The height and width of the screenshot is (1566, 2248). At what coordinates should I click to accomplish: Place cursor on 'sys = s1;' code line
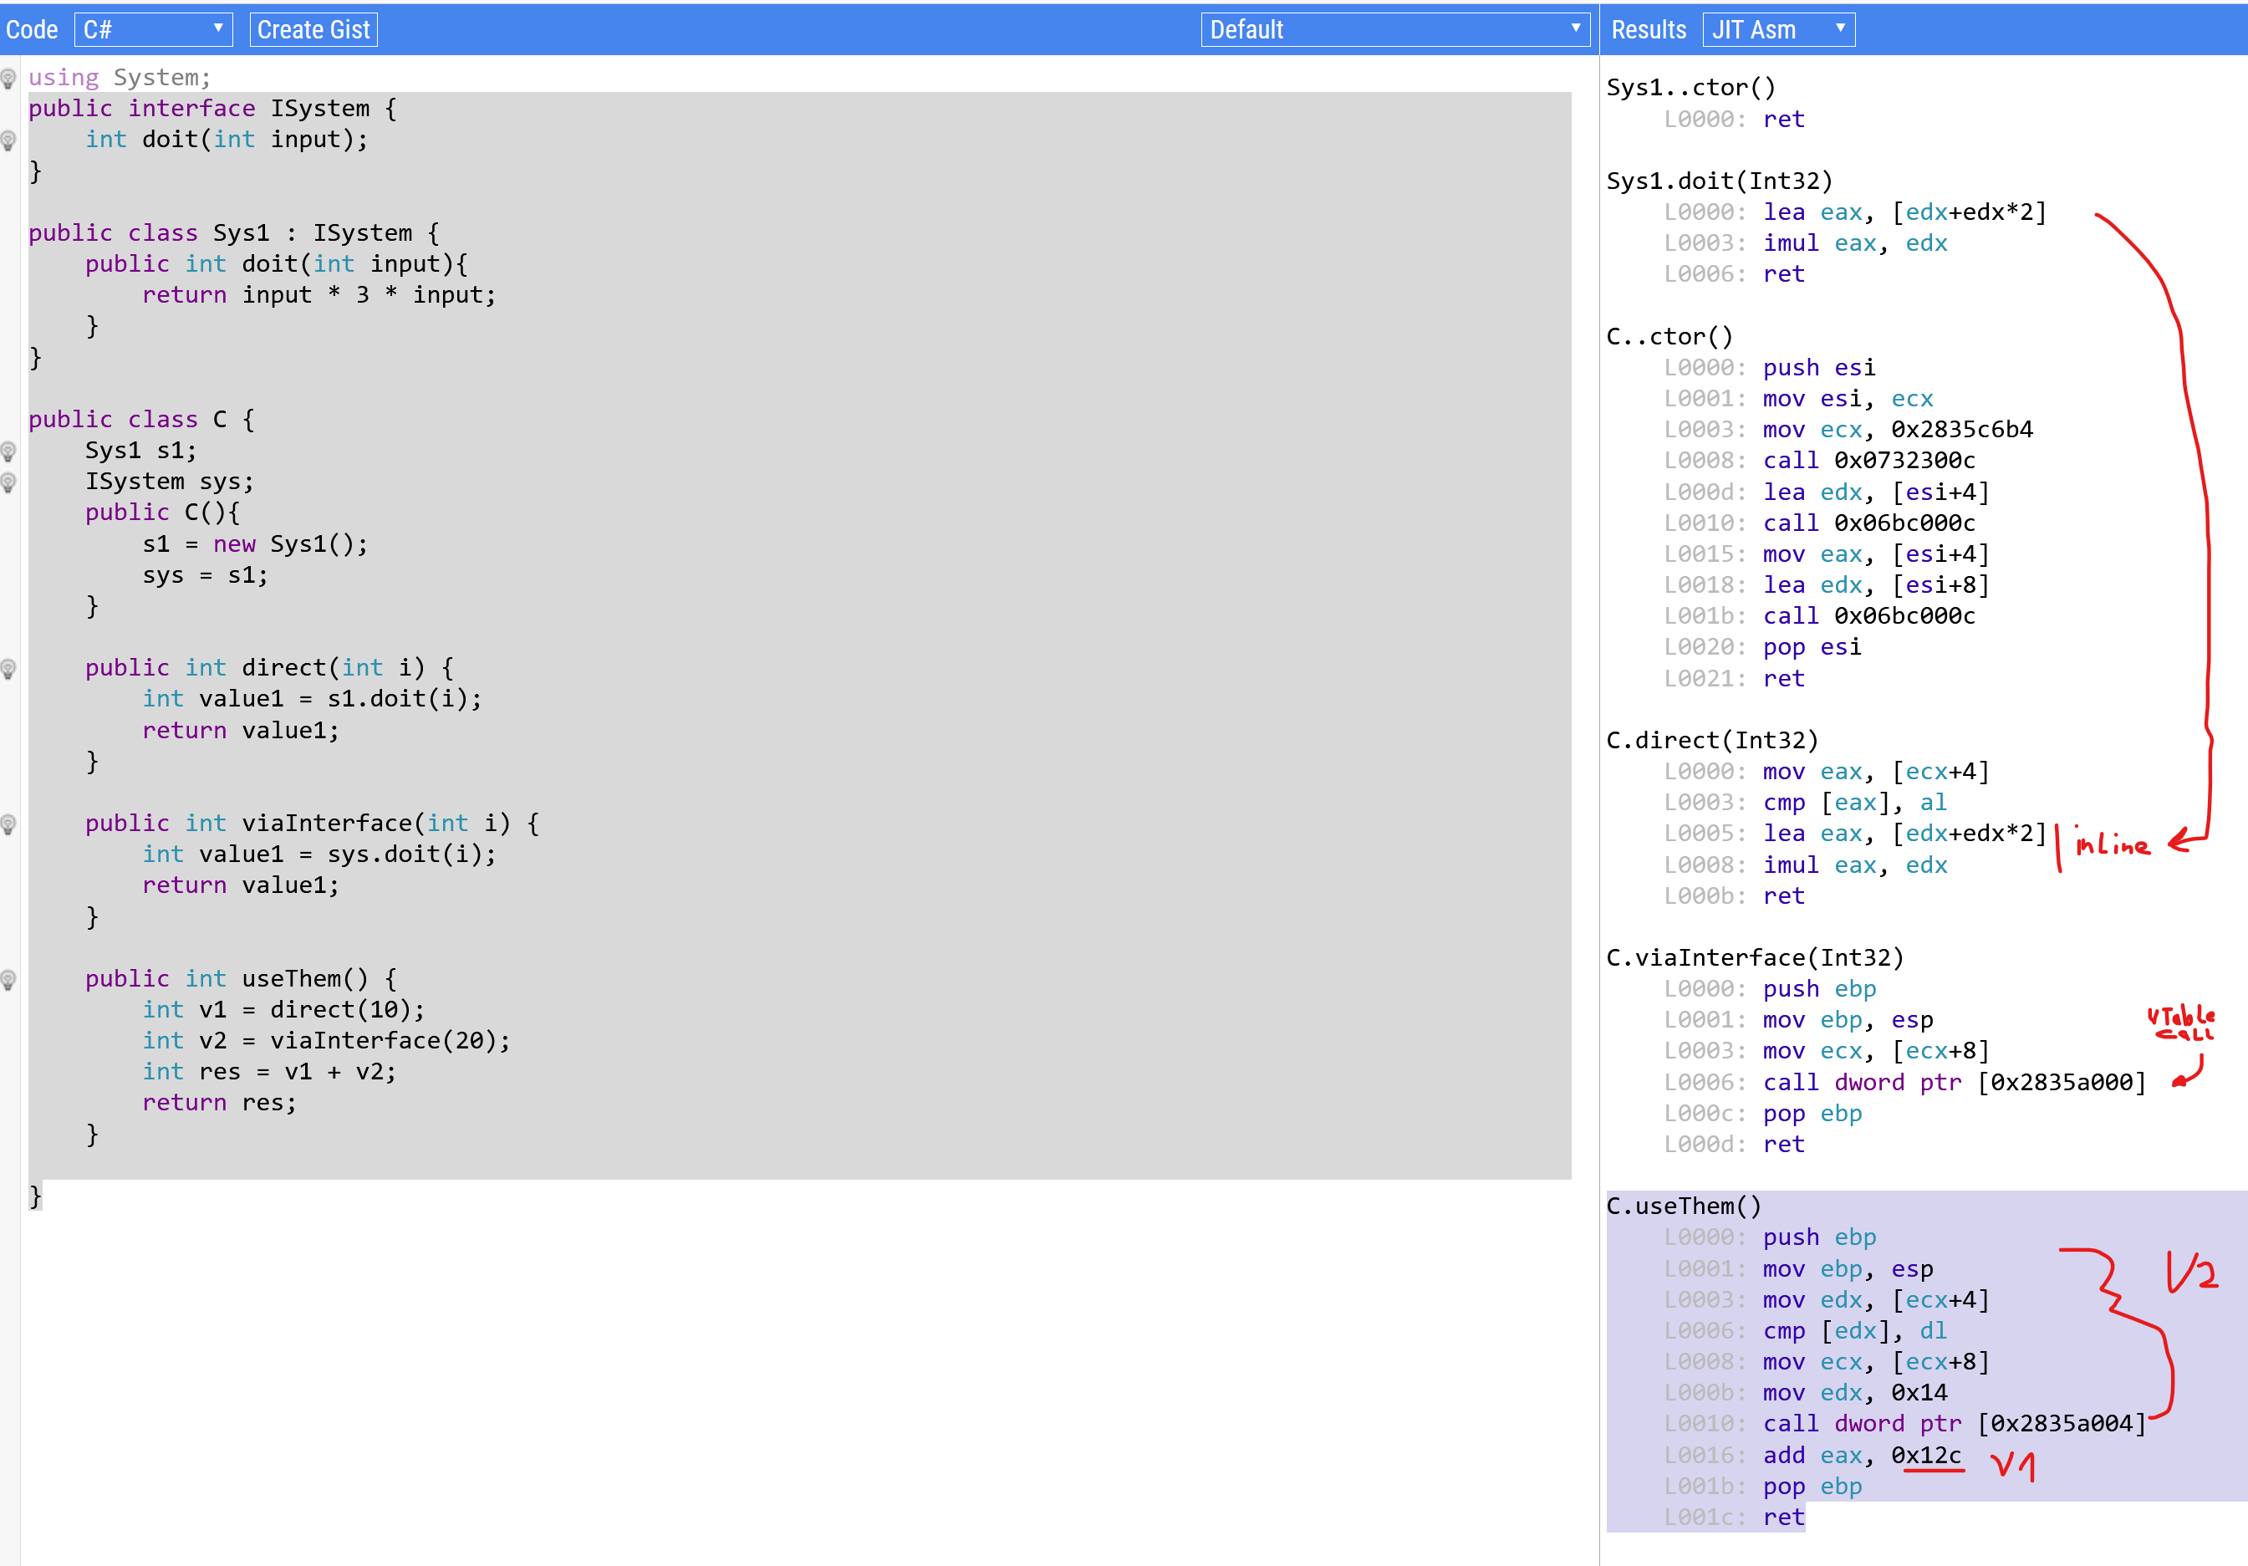point(205,575)
